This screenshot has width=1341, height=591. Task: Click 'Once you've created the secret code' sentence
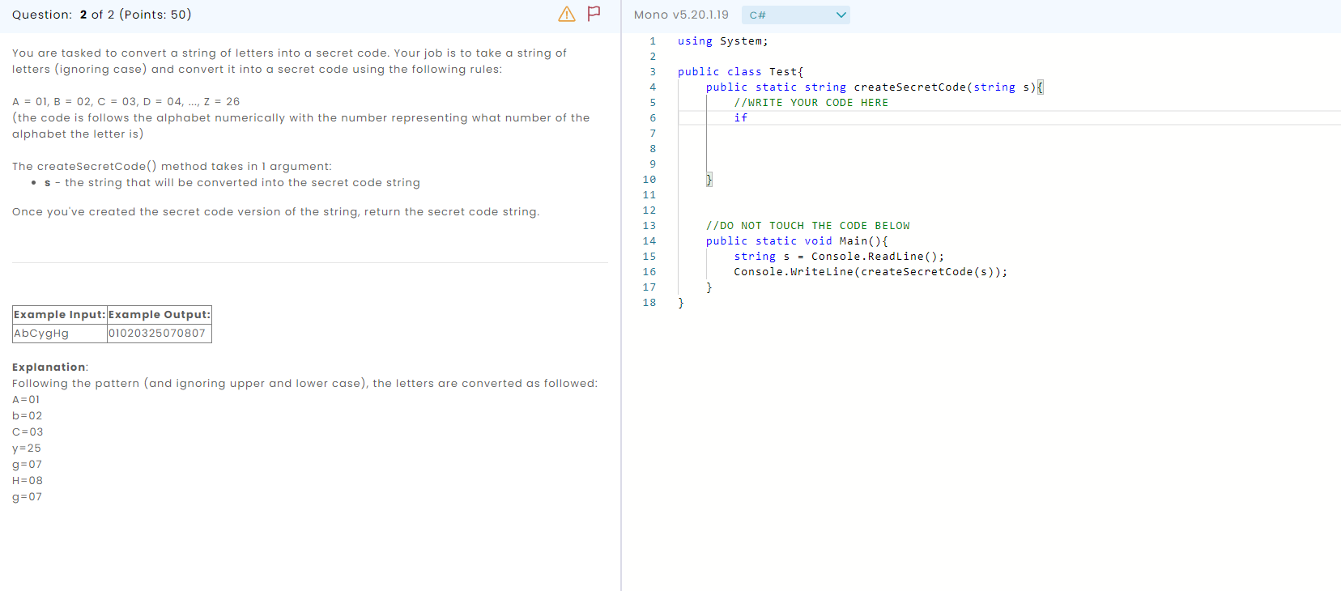pos(275,212)
